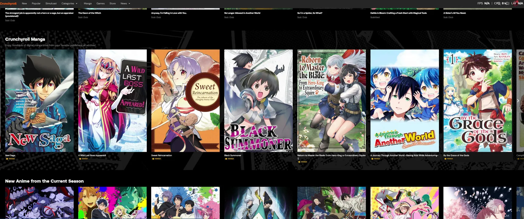Select the Reborn to Master the Blade cover
This screenshot has width=524, height=219.
[x=331, y=101]
